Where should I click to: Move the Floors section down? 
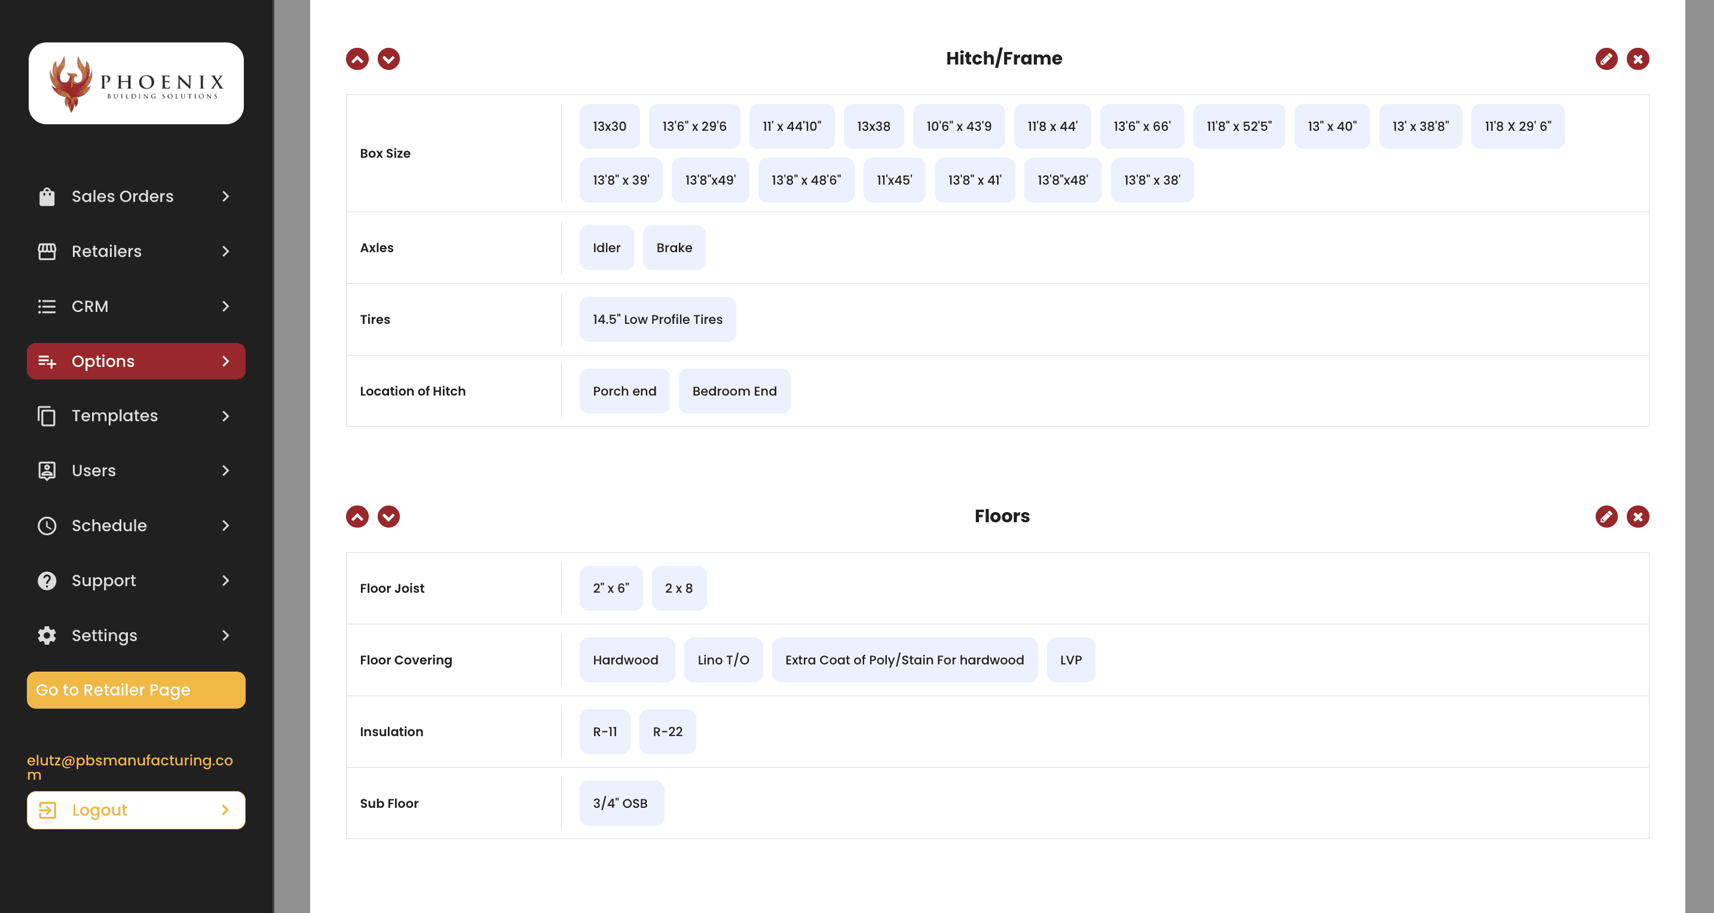point(388,516)
